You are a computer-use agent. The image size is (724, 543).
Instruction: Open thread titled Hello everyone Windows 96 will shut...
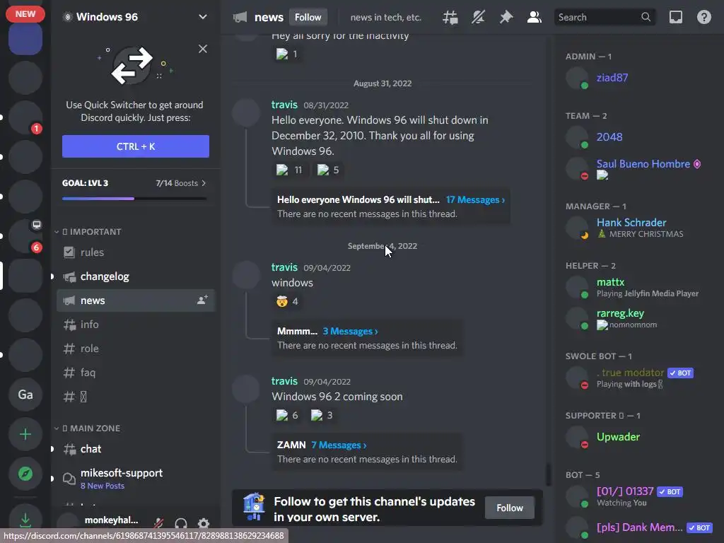[x=358, y=200]
